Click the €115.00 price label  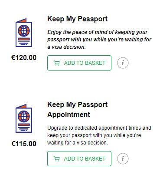pyautogui.click(x=24, y=144)
